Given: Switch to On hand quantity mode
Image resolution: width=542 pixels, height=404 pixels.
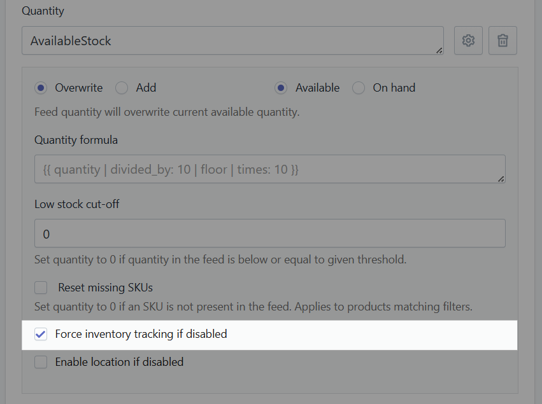Looking at the screenshot, I should pyautogui.click(x=358, y=88).
